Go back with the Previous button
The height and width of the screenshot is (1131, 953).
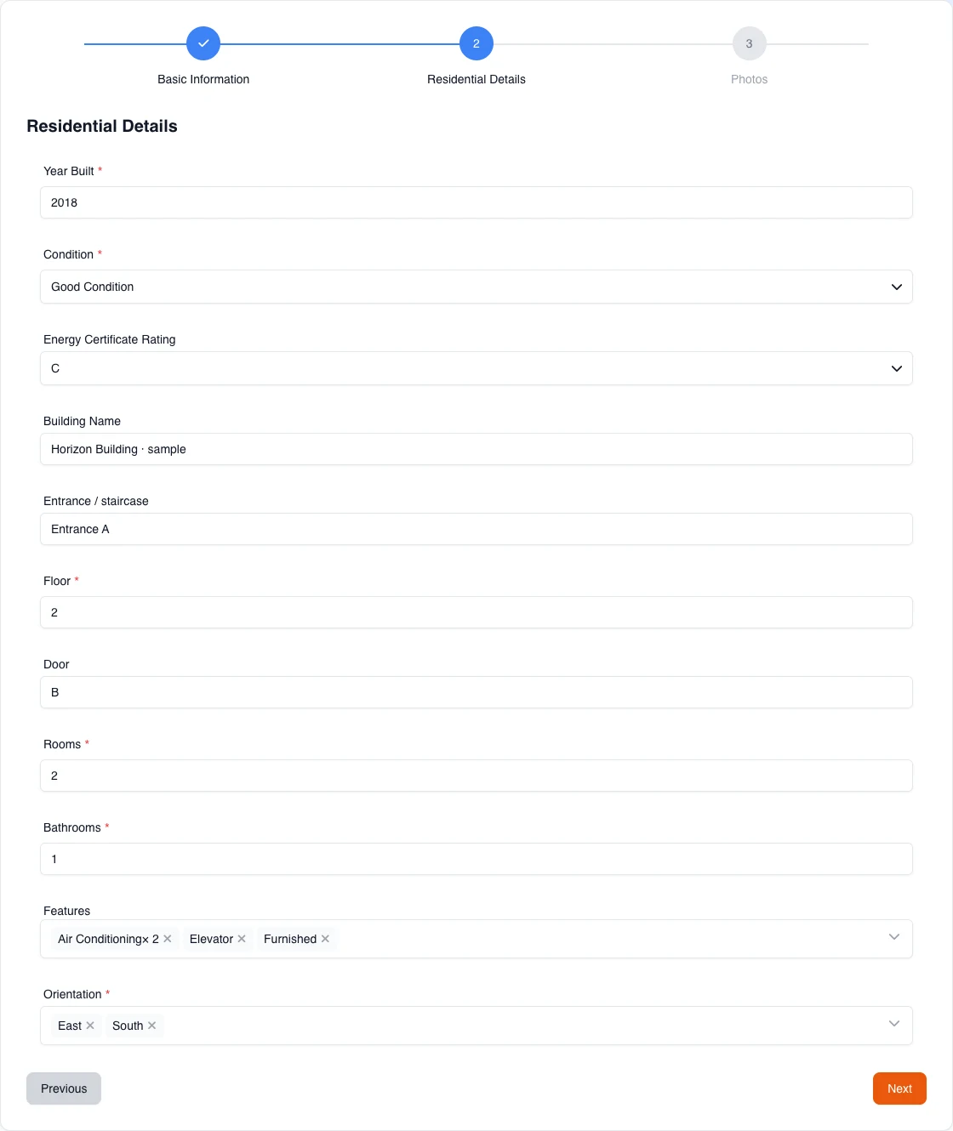[64, 1088]
